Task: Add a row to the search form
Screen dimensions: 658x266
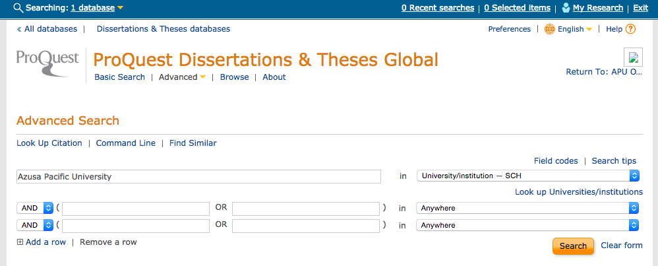Action: pos(45,242)
